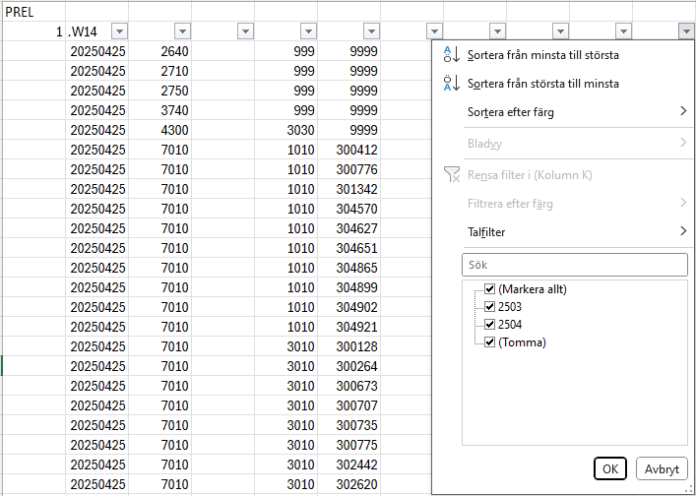Toggle the 2503 filter checkbox

coord(489,307)
